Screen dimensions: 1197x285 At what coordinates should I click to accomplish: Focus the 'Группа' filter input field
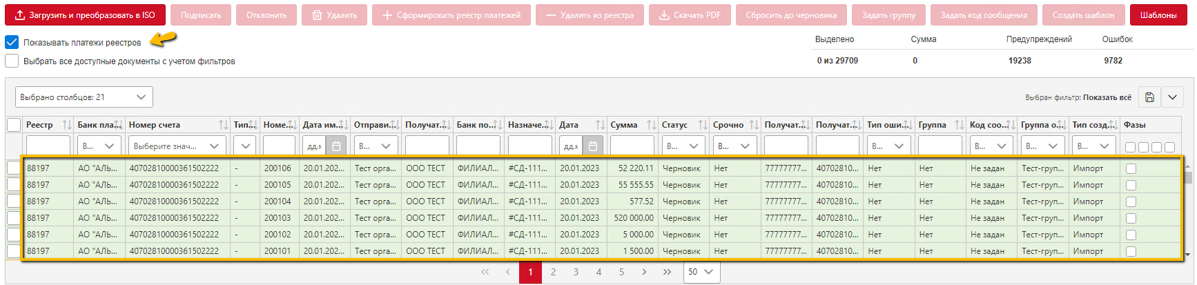point(940,146)
